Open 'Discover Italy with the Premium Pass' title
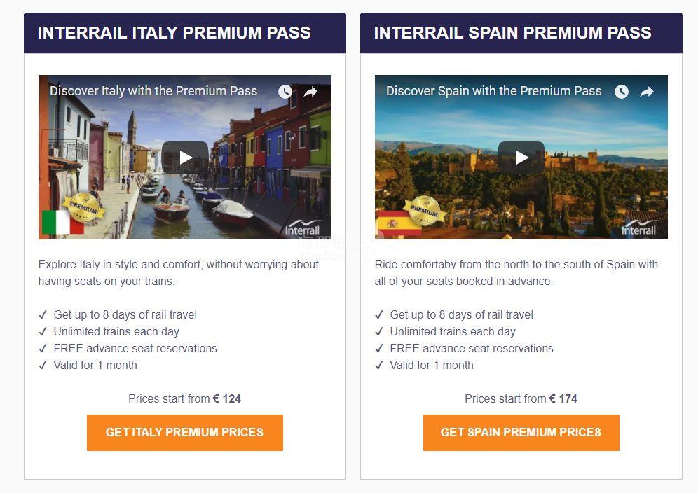Screen dimensions: 698x493 (x=153, y=91)
